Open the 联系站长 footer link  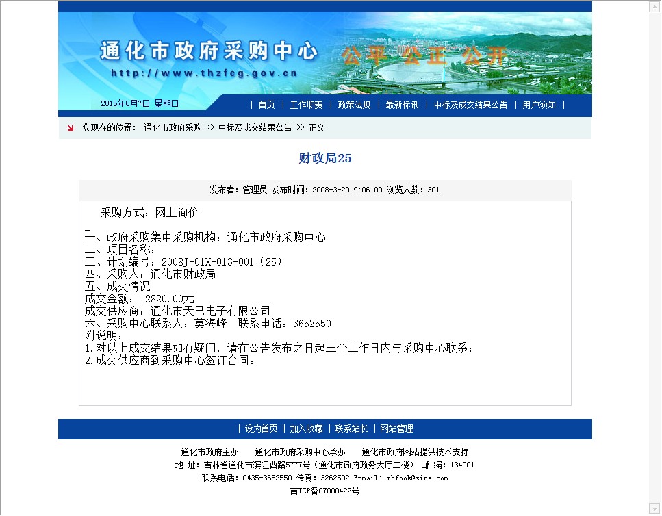(x=351, y=429)
